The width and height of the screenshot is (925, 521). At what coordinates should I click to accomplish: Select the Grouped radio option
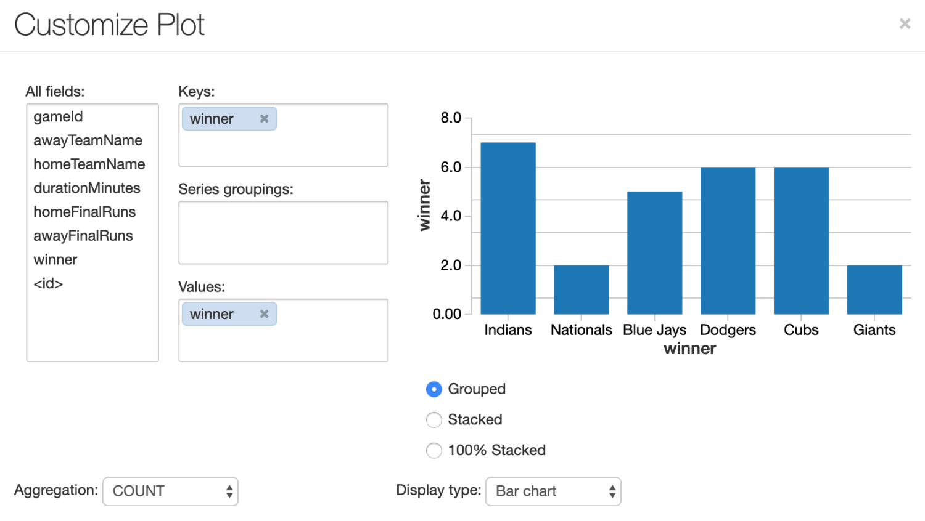pyautogui.click(x=434, y=389)
